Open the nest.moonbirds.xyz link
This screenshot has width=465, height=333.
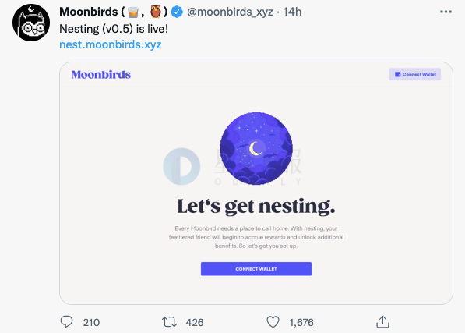(x=111, y=44)
